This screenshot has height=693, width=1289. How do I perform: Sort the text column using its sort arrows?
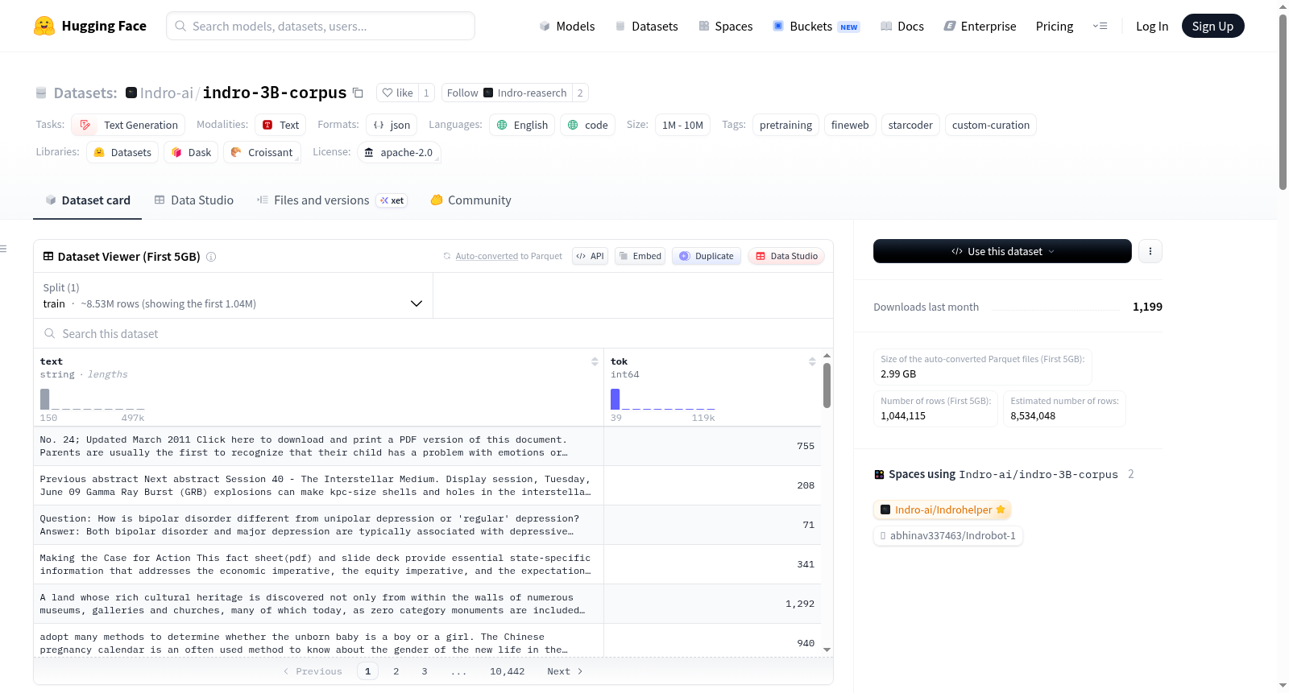pos(595,362)
